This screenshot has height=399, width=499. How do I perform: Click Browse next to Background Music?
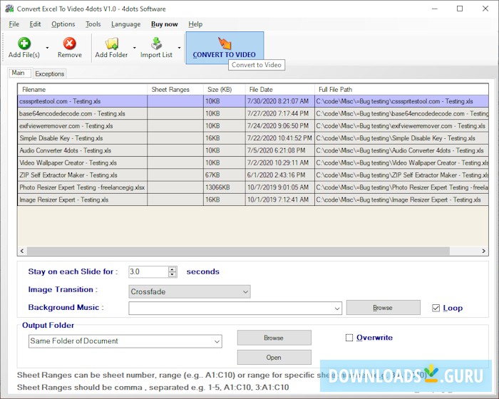[x=383, y=308]
